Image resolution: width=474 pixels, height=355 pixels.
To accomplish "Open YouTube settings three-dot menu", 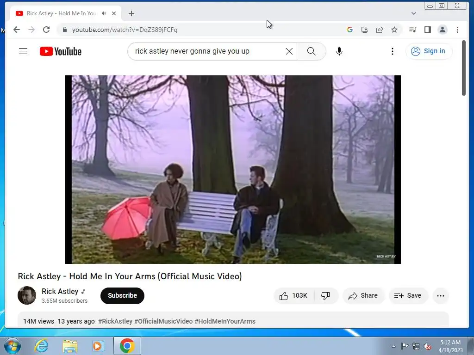I will point(393,51).
